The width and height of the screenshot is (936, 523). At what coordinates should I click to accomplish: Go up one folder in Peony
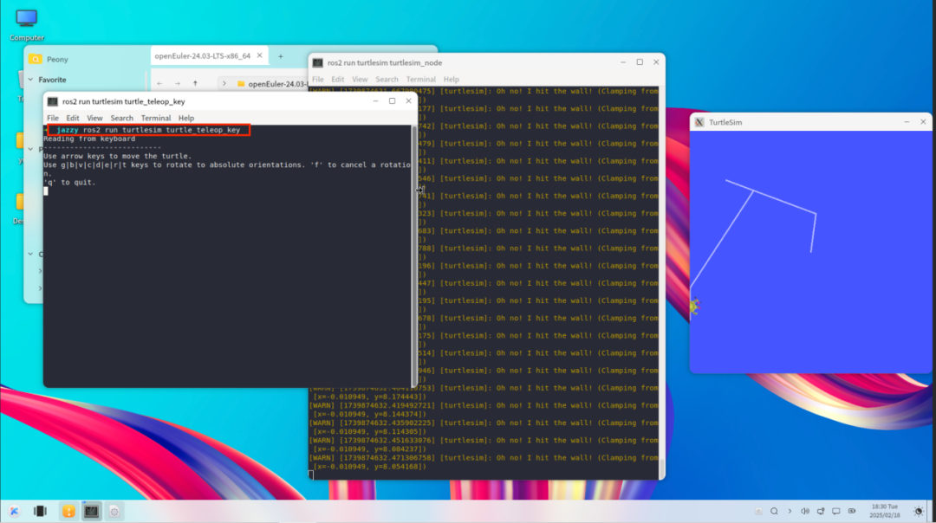point(195,83)
